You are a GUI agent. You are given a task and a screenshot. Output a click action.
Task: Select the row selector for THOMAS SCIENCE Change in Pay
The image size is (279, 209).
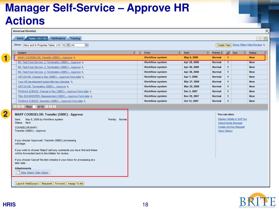pyautogui.click(x=14, y=91)
